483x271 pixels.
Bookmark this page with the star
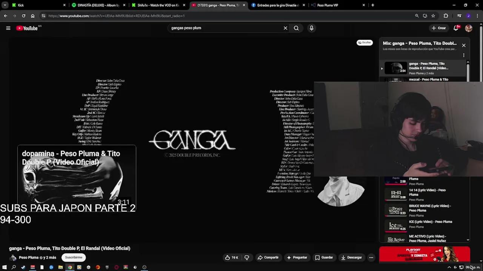(x=433, y=16)
